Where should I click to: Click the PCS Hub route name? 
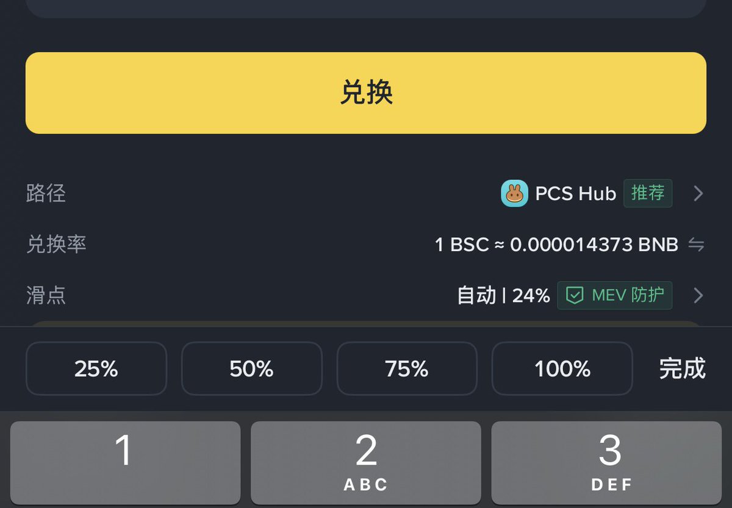(575, 194)
